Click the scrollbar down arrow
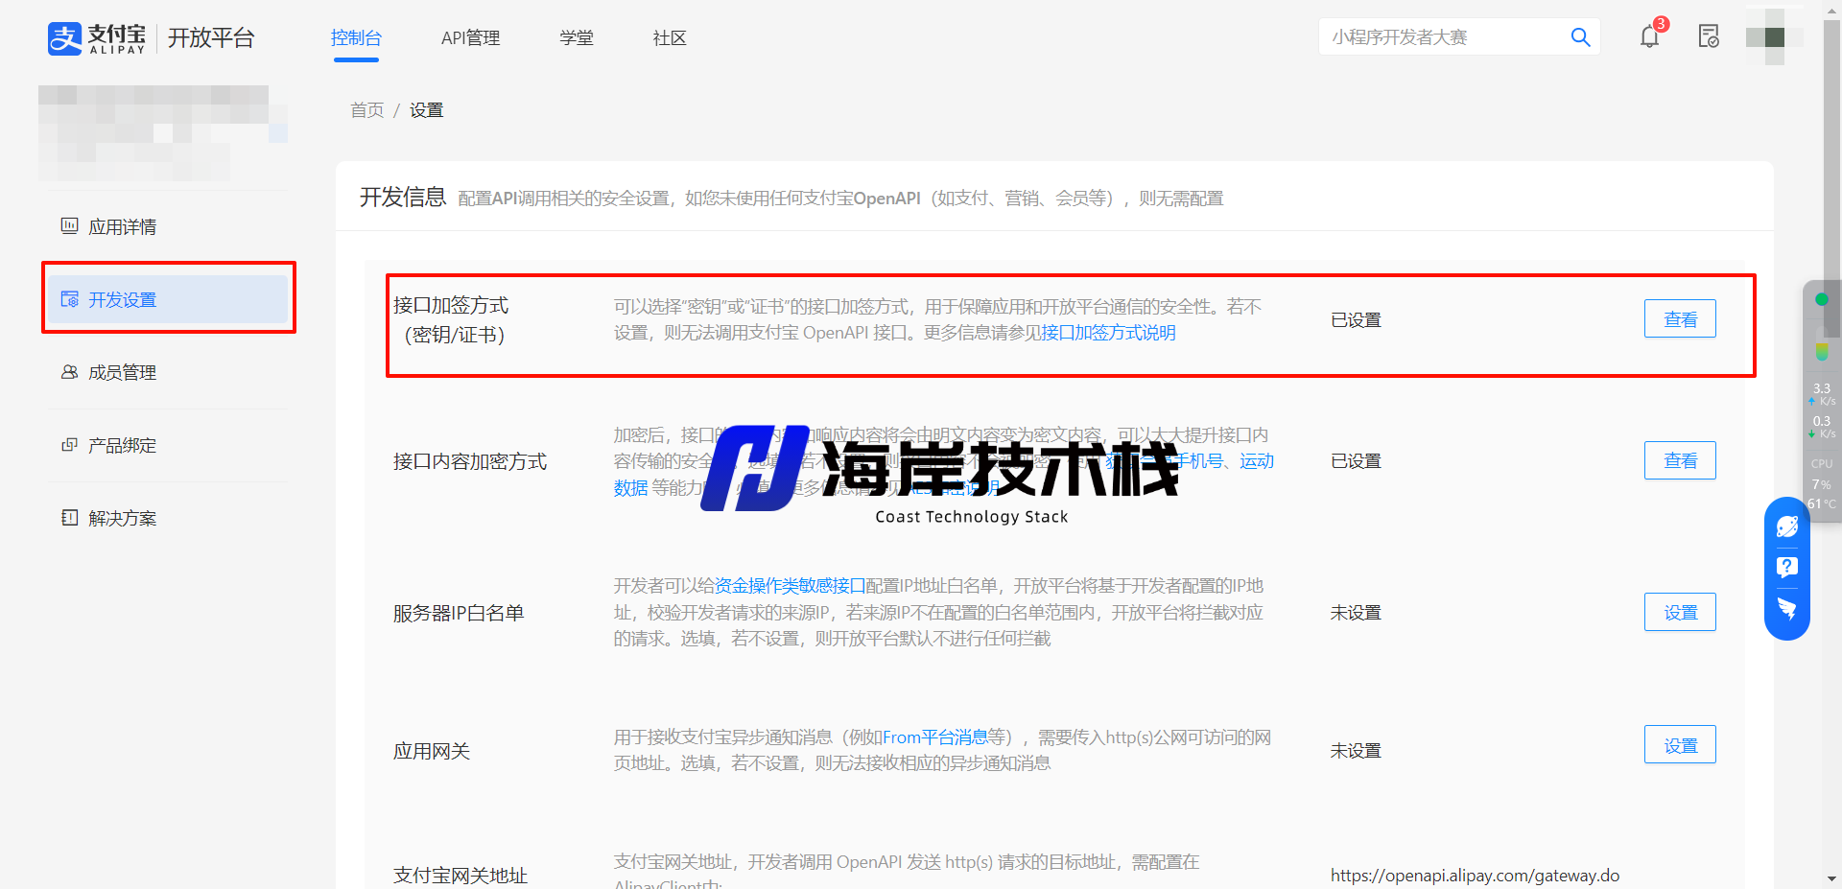The height and width of the screenshot is (889, 1842). click(x=1831, y=878)
